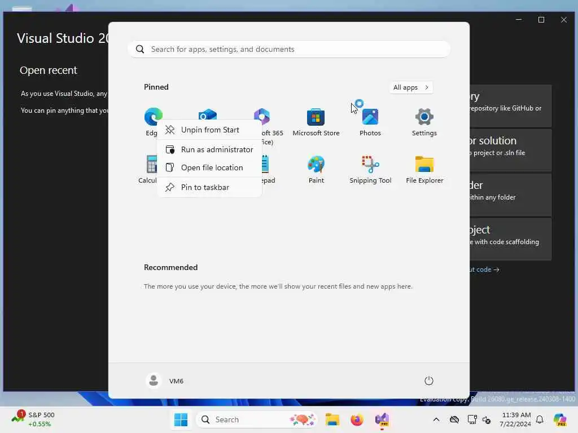Click the All apps button
The image size is (578, 433).
coord(411,87)
